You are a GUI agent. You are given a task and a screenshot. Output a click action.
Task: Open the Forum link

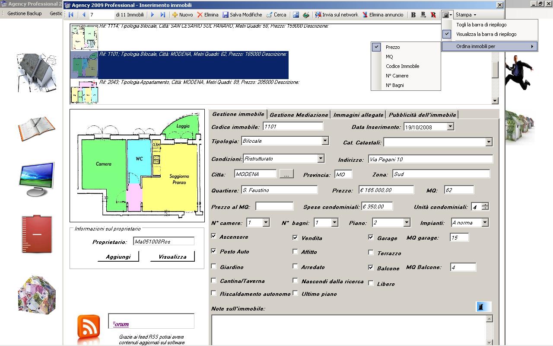tap(121, 324)
